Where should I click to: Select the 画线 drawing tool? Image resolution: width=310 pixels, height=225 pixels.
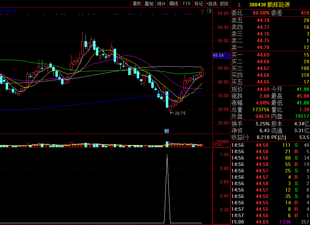click(174, 4)
